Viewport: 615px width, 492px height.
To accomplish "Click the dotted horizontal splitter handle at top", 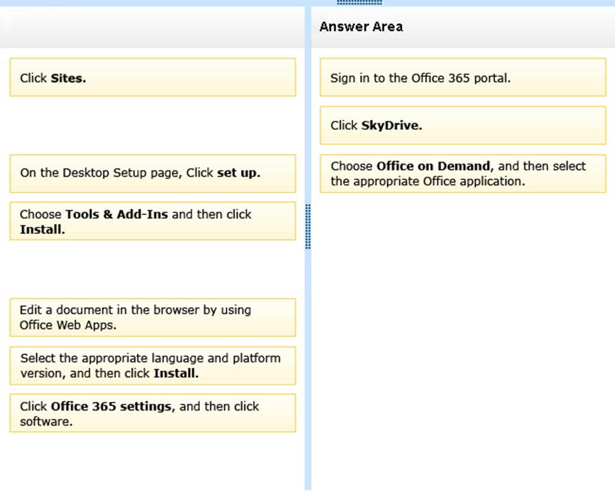I will pos(360,3).
